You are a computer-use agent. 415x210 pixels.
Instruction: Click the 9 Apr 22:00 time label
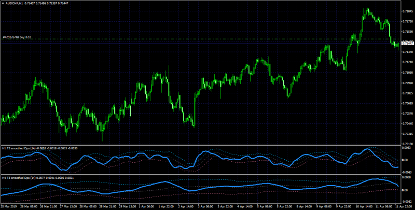344,206
